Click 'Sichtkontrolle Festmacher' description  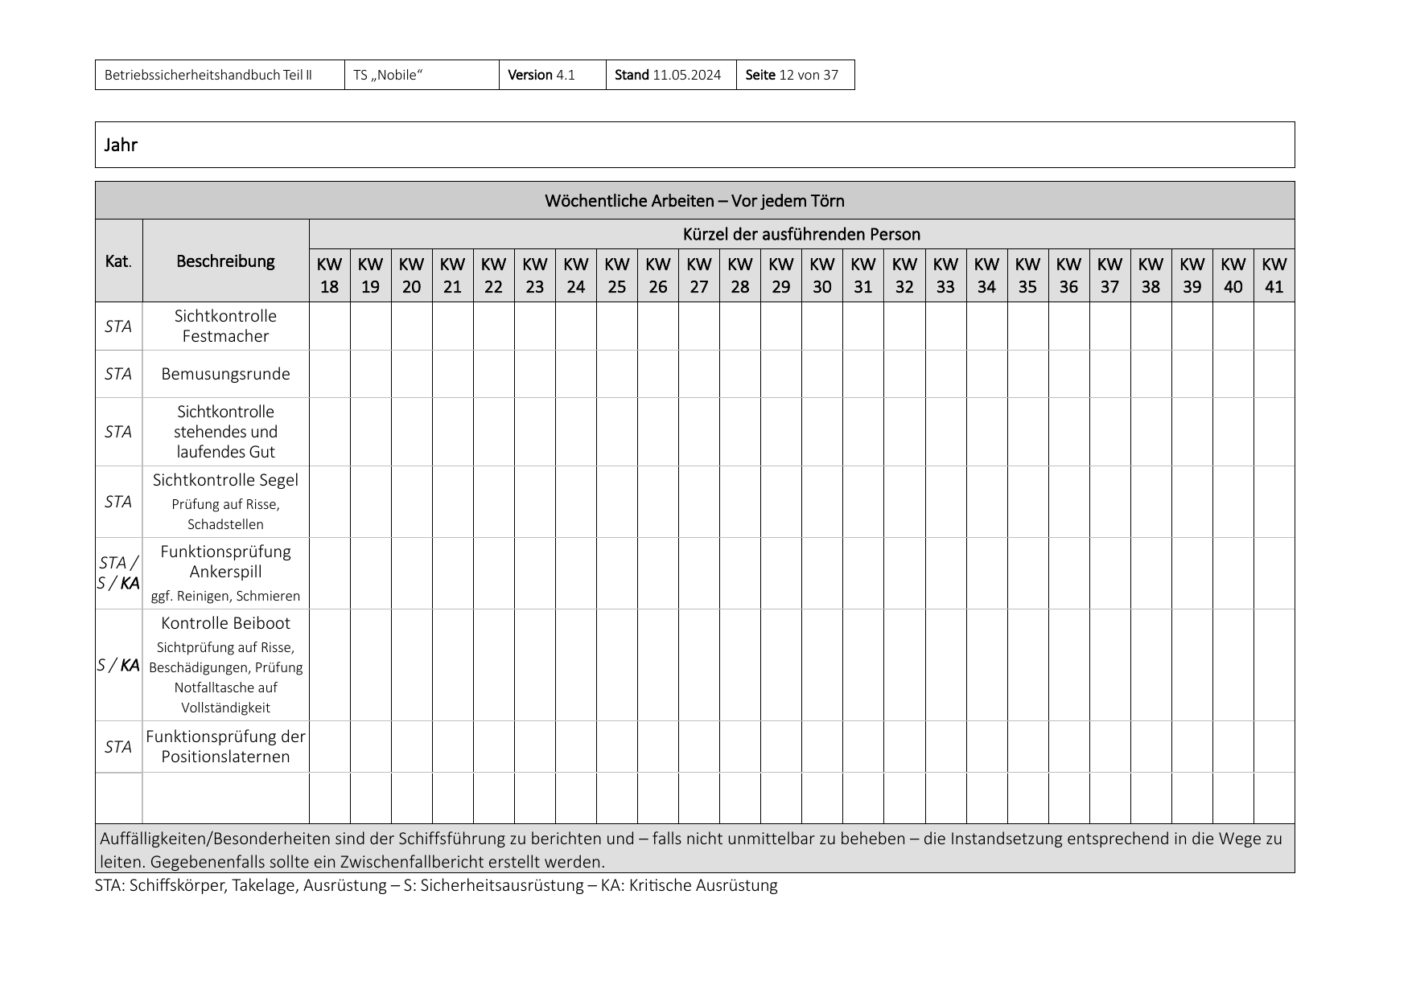(225, 326)
